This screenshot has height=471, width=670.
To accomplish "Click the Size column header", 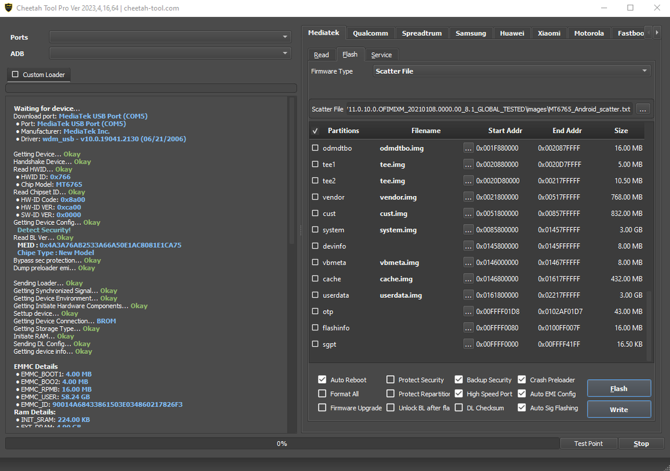I will click(621, 131).
